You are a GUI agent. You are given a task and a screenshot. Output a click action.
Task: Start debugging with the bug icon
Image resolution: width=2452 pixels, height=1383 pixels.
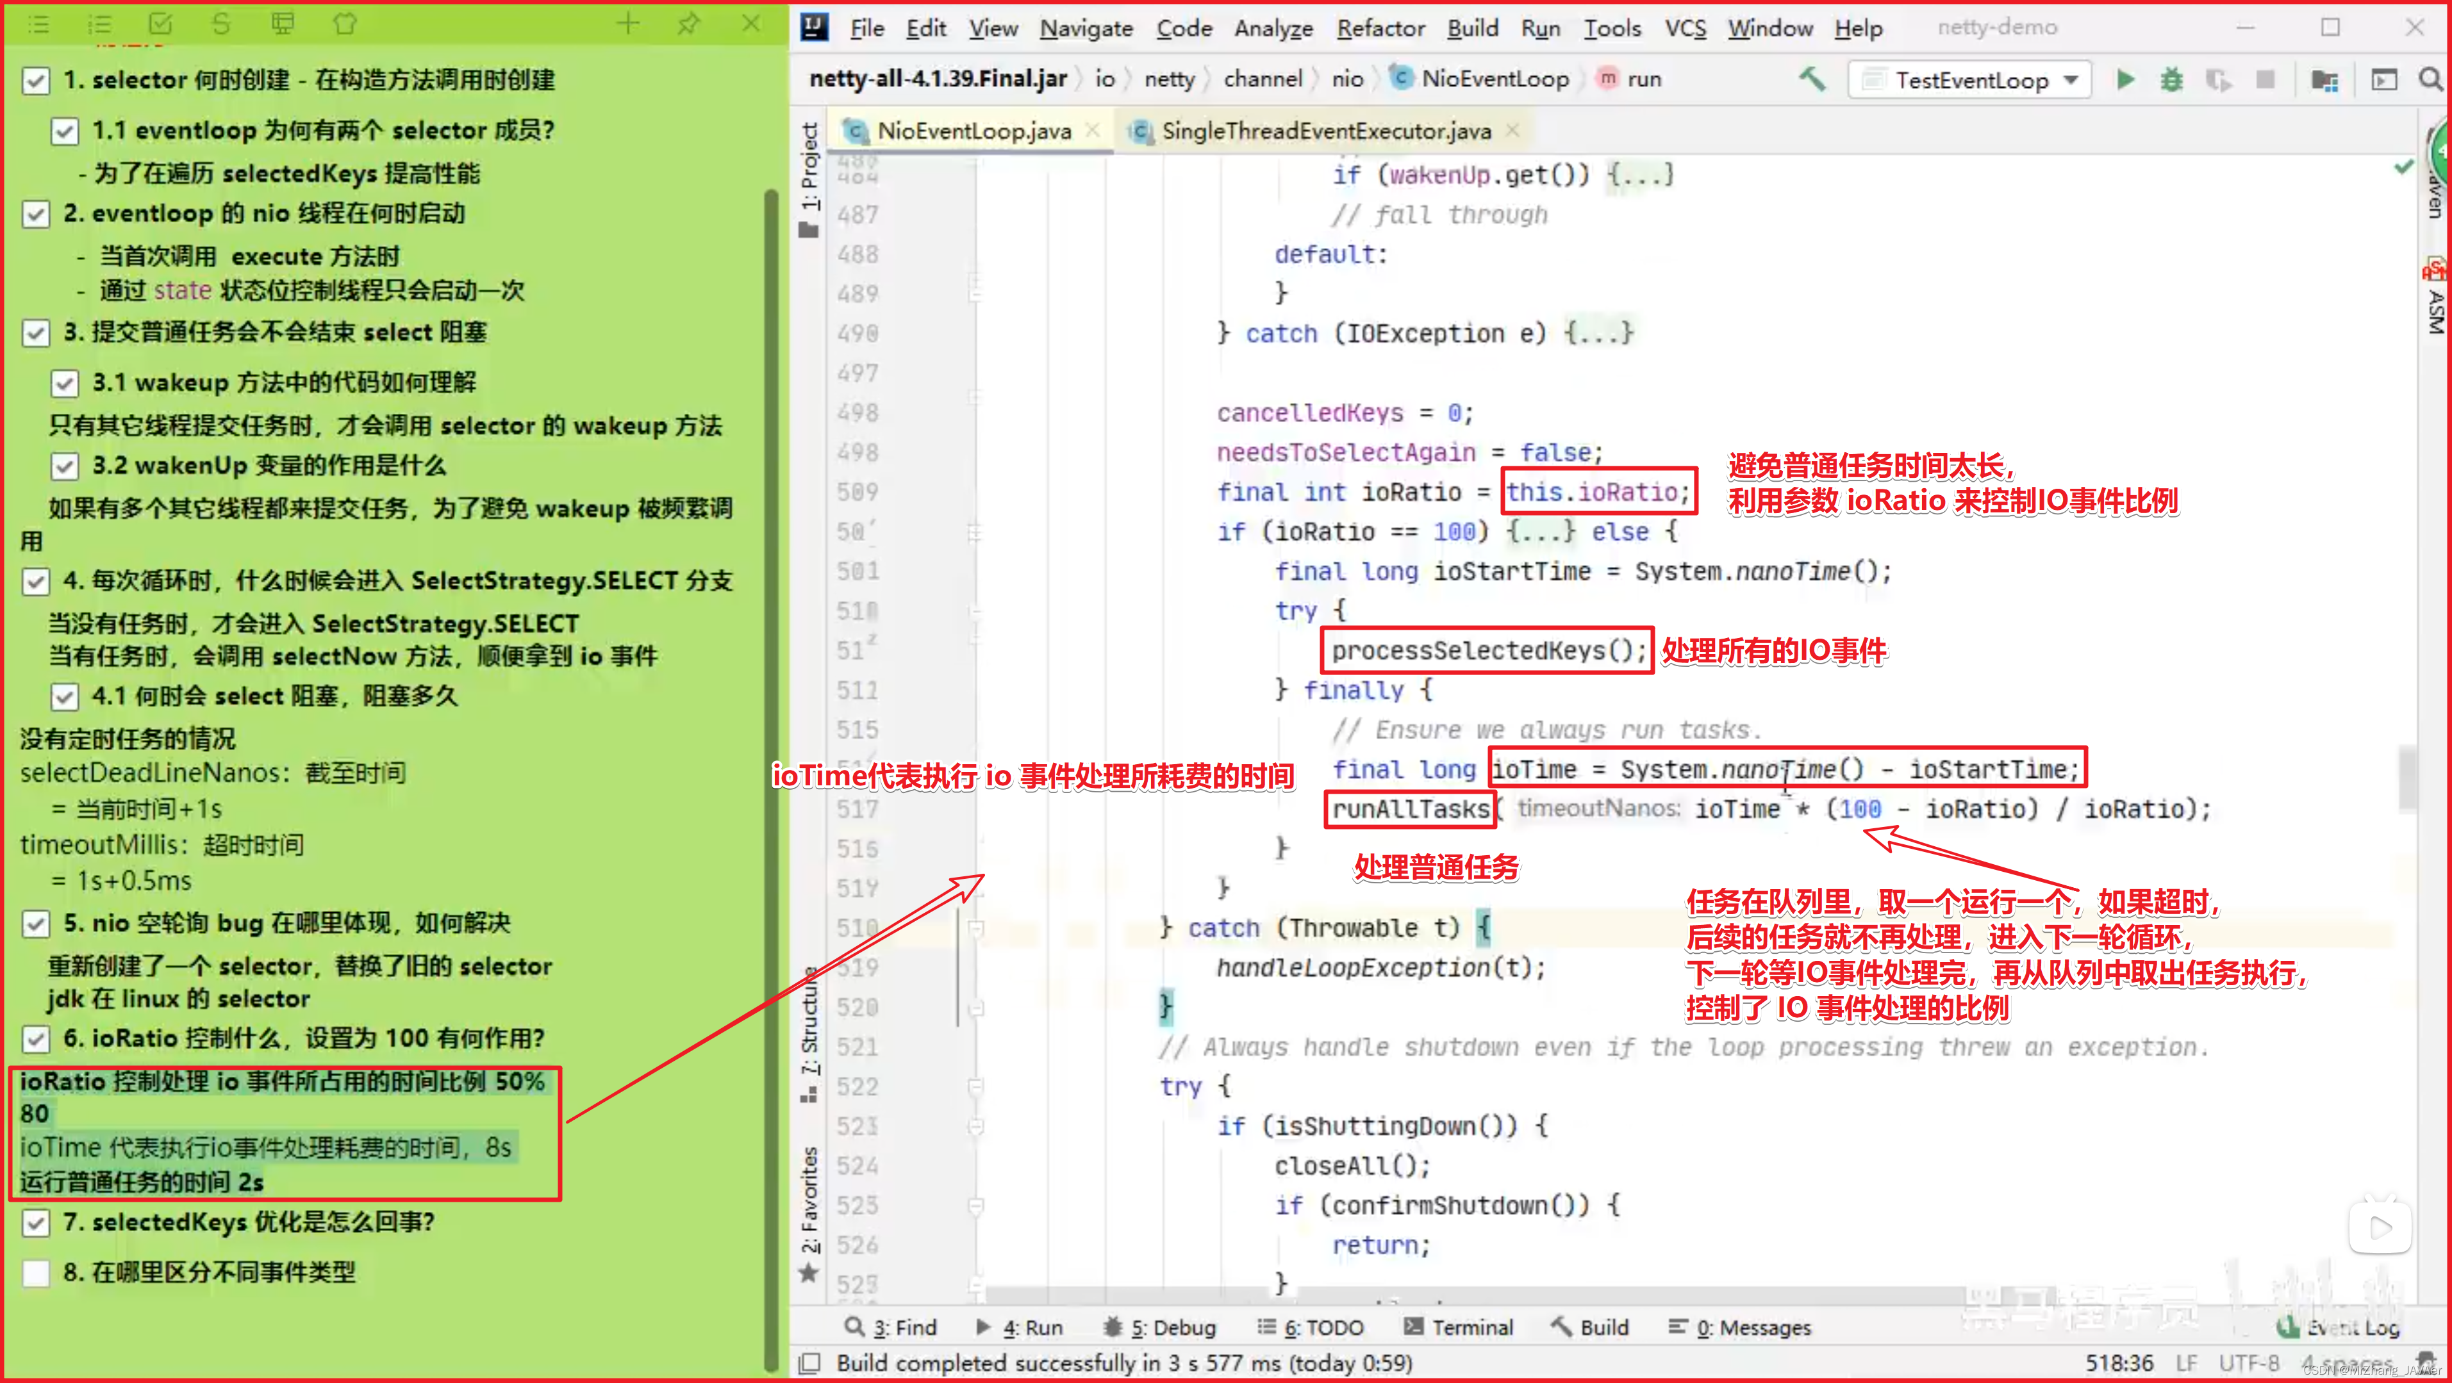[x=2171, y=80]
